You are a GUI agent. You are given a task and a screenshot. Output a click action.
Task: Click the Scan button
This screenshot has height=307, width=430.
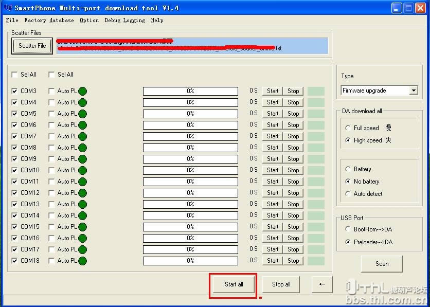[x=382, y=264]
